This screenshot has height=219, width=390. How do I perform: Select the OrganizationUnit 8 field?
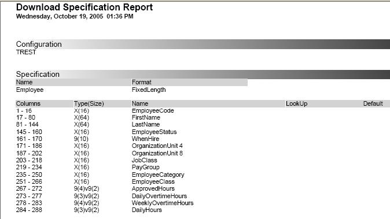click(157, 153)
